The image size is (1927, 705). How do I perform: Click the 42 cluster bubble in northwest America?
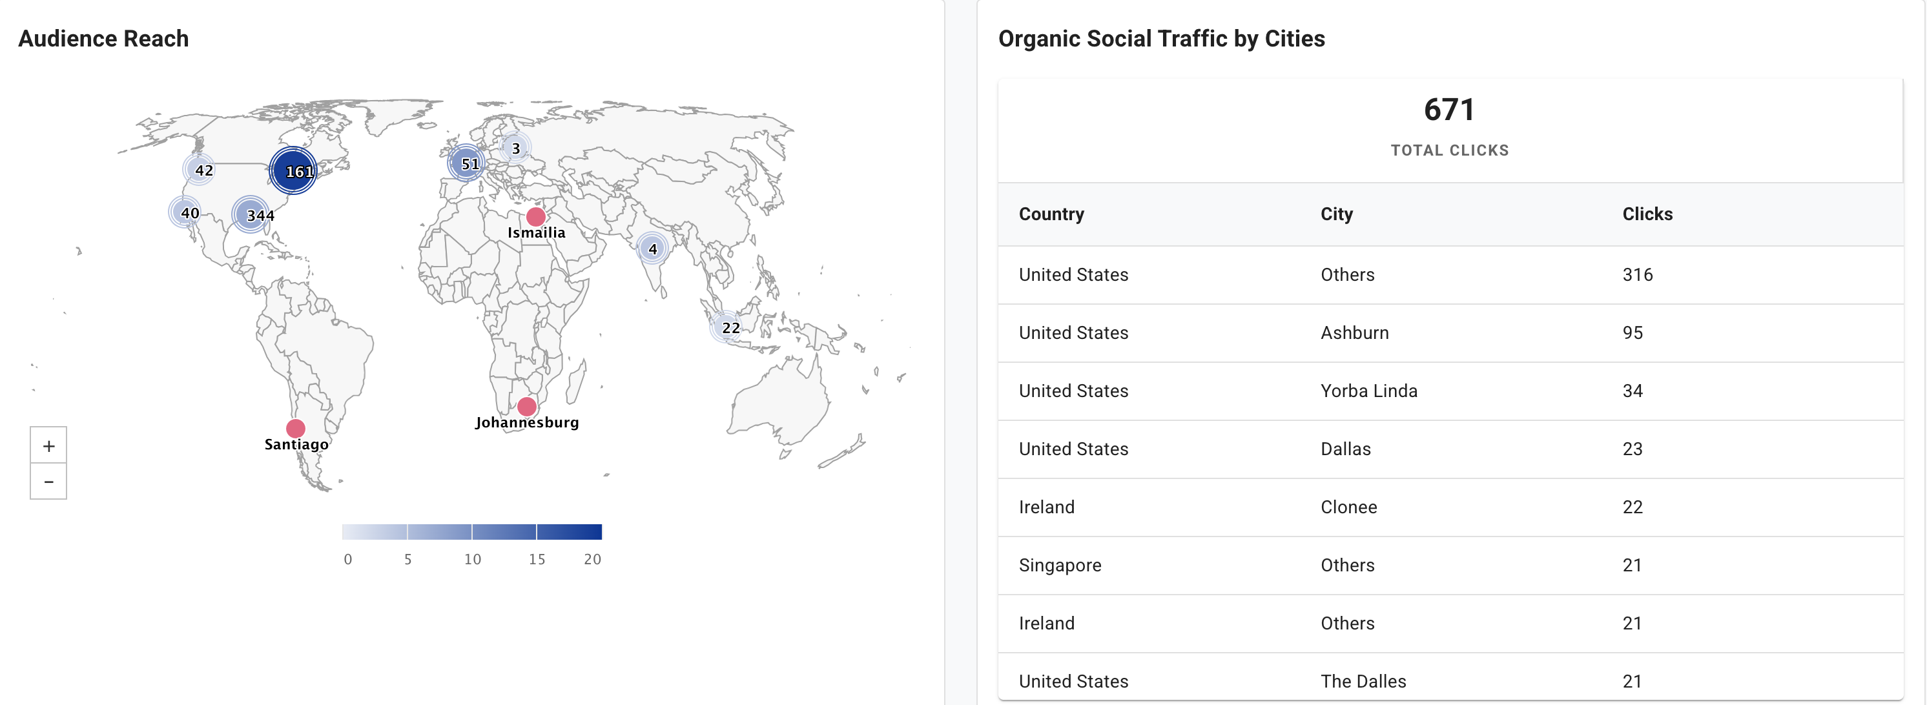199,170
